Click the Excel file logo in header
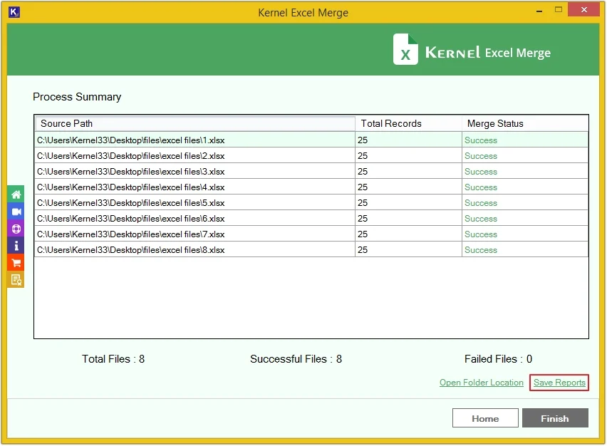Viewport: 607px width, 446px height. (405, 49)
